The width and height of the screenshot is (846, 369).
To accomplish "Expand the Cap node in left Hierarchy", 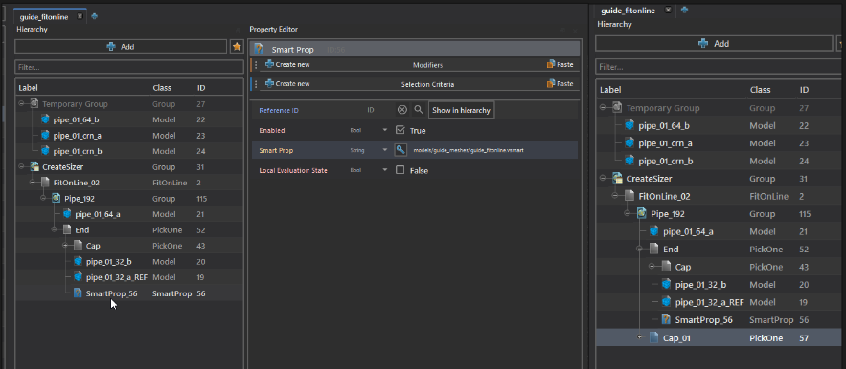I will point(65,246).
